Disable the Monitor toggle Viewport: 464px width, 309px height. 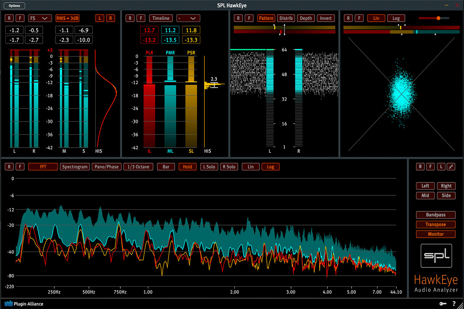pyautogui.click(x=436, y=234)
